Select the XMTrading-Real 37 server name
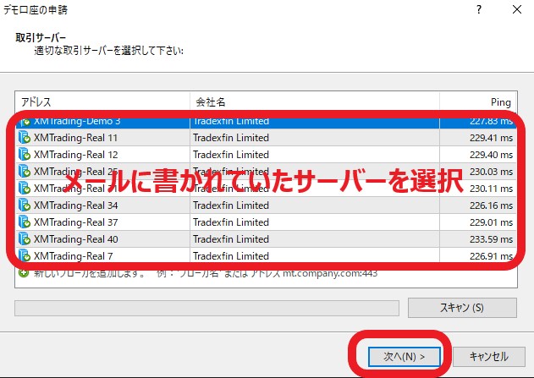The image size is (534, 378). pyautogui.click(x=75, y=222)
